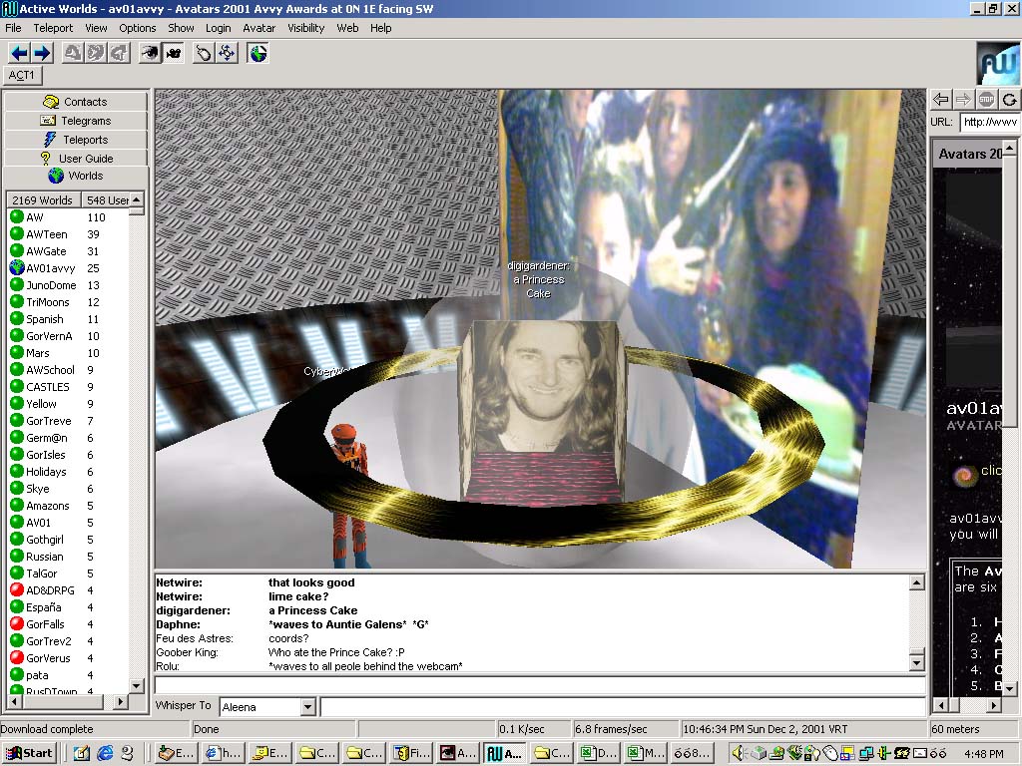Open the Visibility menu
Viewport: 1022px width, 766px height.
click(x=306, y=28)
